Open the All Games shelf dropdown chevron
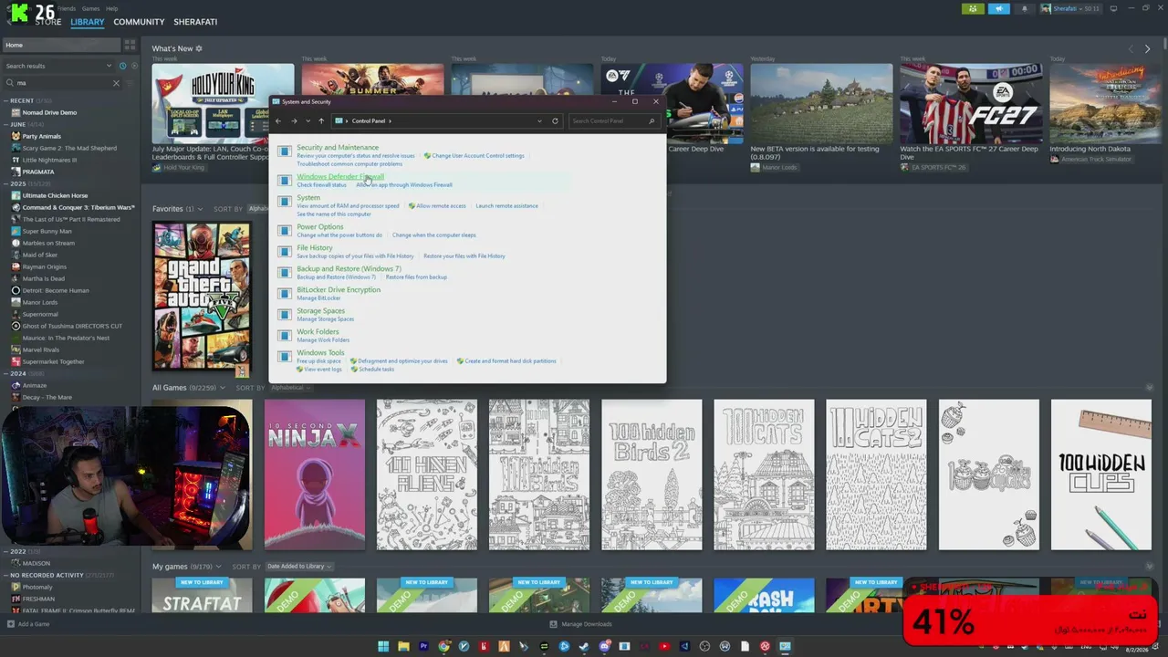The height and width of the screenshot is (657, 1168). [222, 388]
